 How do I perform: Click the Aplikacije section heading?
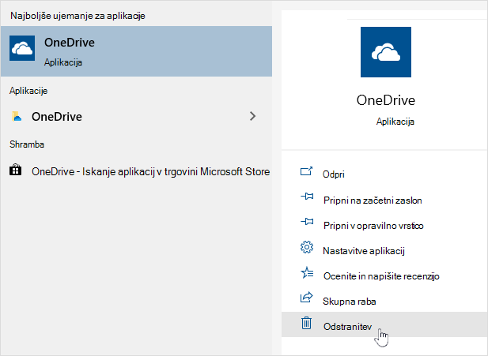(28, 91)
